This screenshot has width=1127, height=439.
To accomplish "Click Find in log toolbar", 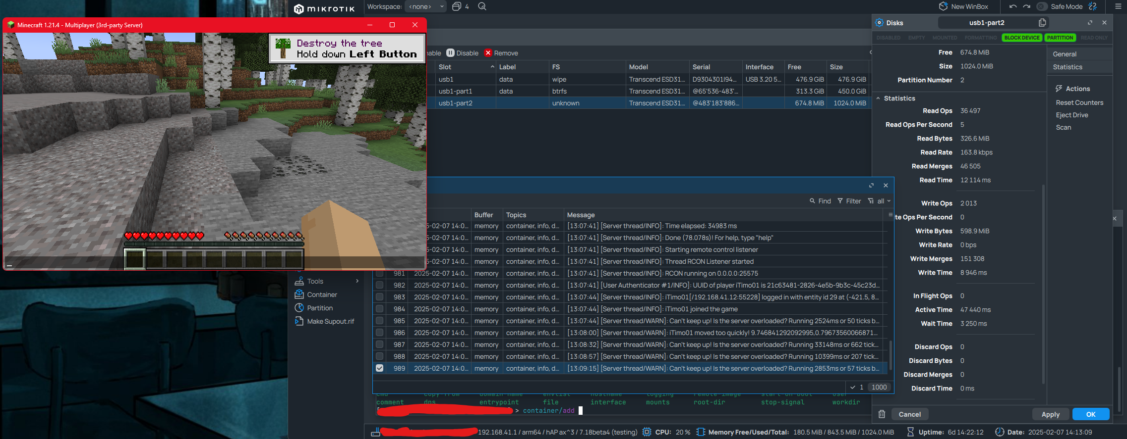I will click(820, 201).
